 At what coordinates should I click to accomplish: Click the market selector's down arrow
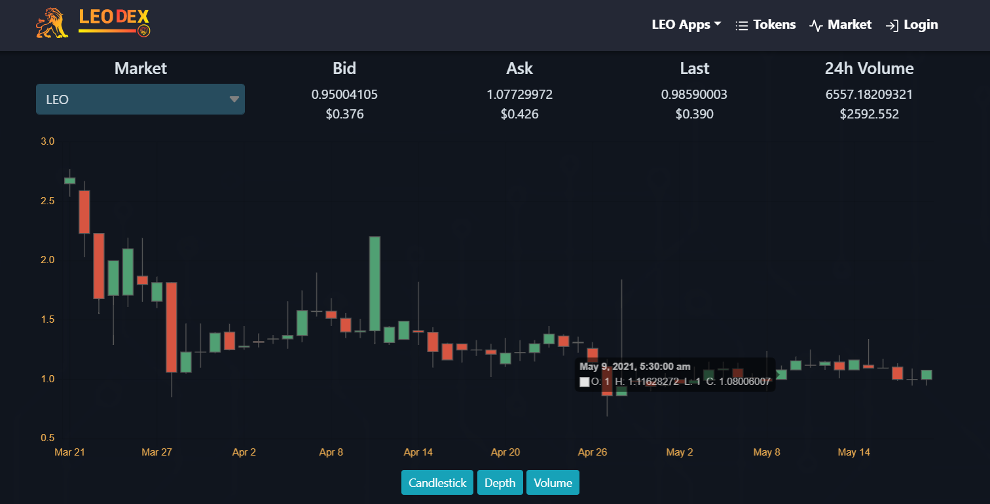coord(234,99)
